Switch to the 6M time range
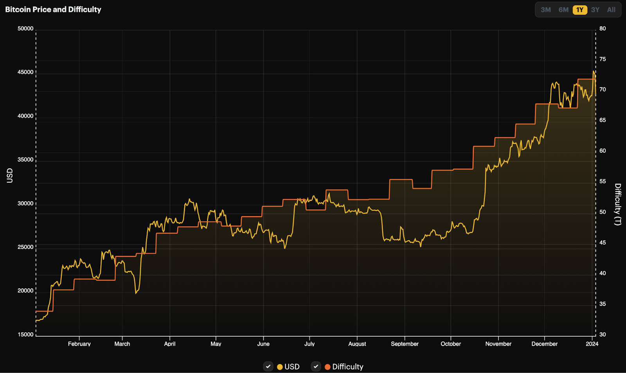Screen dimensions: 626x373 pos(563,10)
